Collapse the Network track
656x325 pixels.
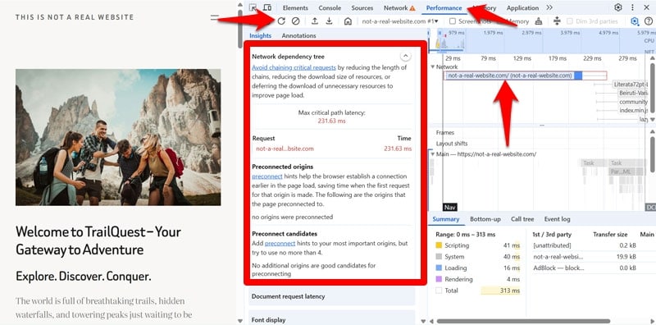(x=433, y=67)
